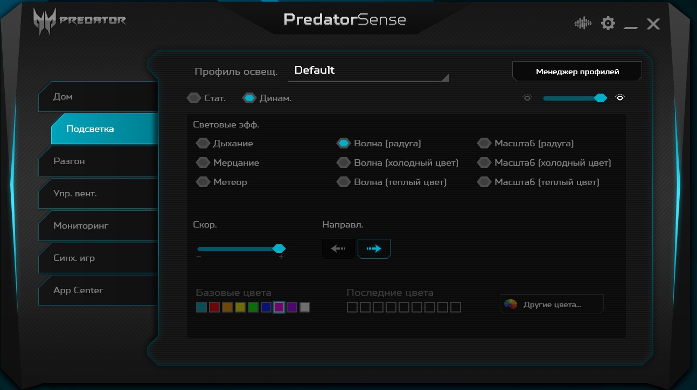The width and height of the screenshot is (697, 390).
Task: Open the audio waveform settings icon
Action: pos(583,23)
